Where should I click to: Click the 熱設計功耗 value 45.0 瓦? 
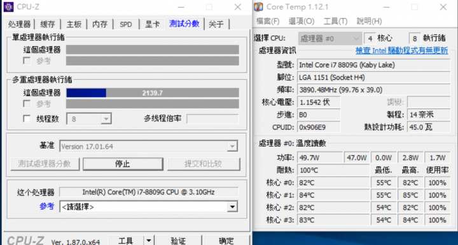429,128
